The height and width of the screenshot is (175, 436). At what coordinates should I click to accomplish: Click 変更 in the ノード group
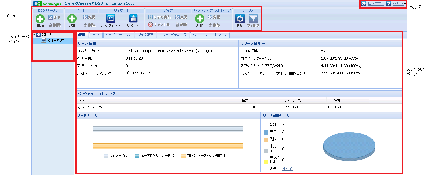(89, 17)
